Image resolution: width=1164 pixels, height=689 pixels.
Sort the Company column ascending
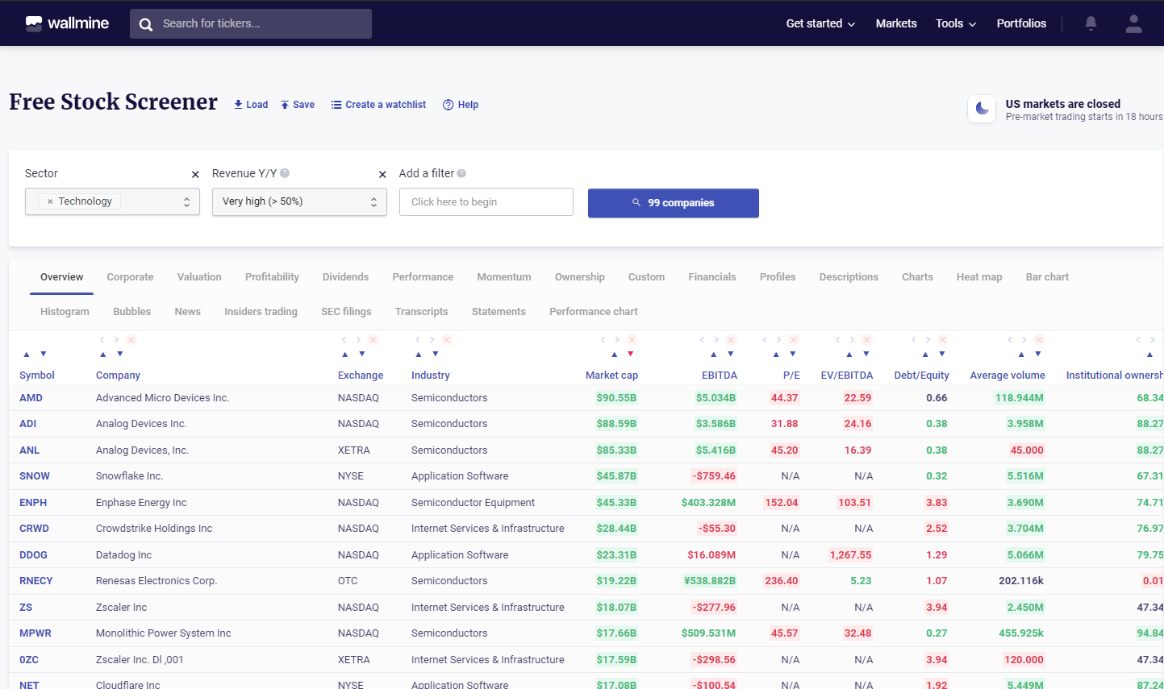[103, 355]
